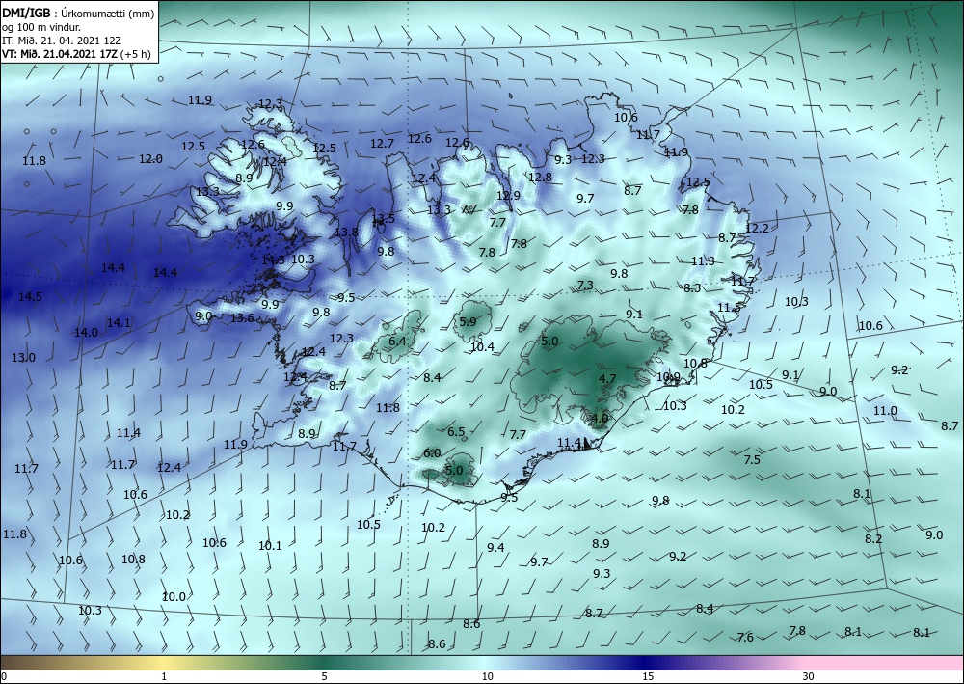Select the 13.5 value on the map
The image size is (964, 684).
point(383,218)
